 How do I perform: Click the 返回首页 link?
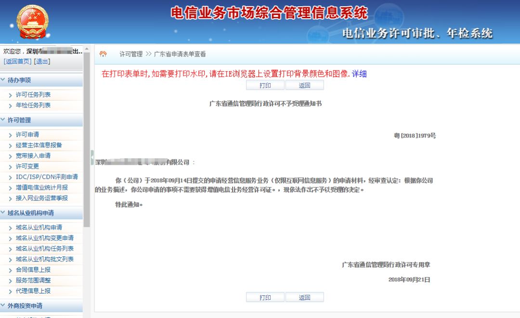[x=18, y=61]
